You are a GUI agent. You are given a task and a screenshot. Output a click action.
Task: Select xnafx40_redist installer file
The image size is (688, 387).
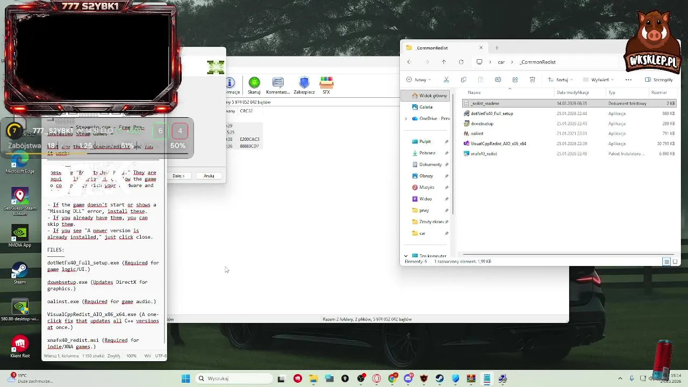tap(569, 154)
